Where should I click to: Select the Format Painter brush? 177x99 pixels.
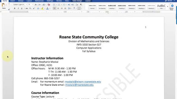tap(9, 9)
